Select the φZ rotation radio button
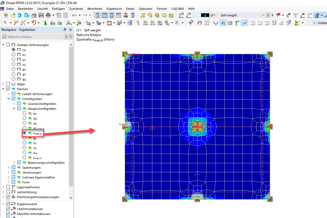 (13, 79)
